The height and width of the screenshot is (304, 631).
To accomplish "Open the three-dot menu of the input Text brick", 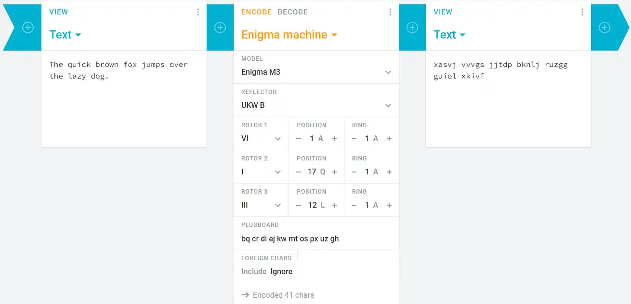I will pyautogui.click(x=197, y=12).
